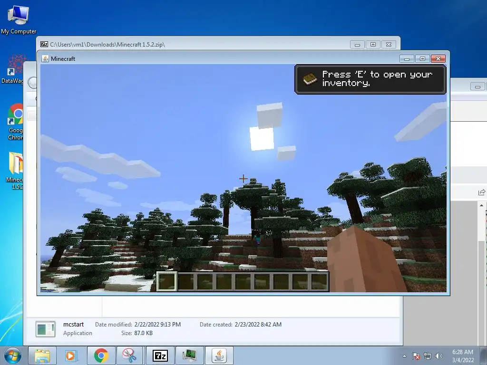
Task: Click the mcstart file name in details pane
Action: coord(73,324)
